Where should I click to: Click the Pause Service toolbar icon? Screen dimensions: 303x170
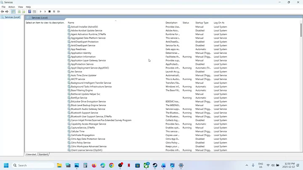coord(54,12)
